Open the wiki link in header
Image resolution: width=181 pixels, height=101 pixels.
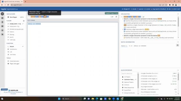pos(169,9)
